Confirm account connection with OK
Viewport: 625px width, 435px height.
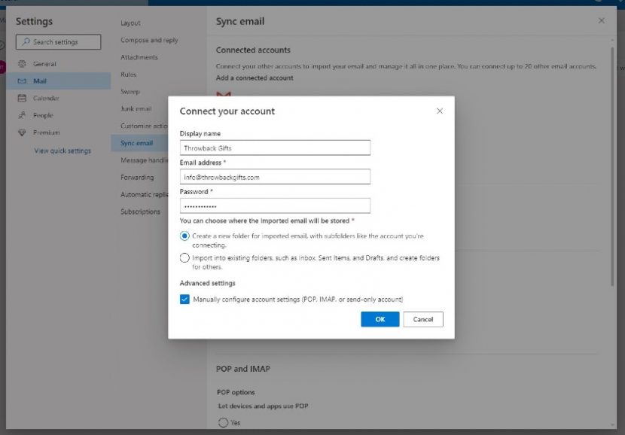point(380,319)
